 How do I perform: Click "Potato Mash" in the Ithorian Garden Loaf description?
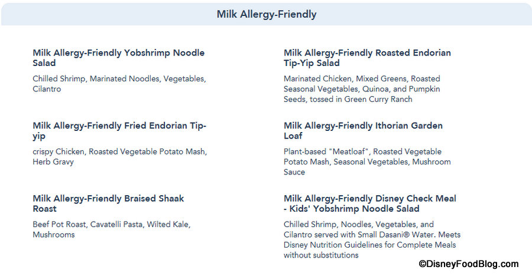click(308, 162)
